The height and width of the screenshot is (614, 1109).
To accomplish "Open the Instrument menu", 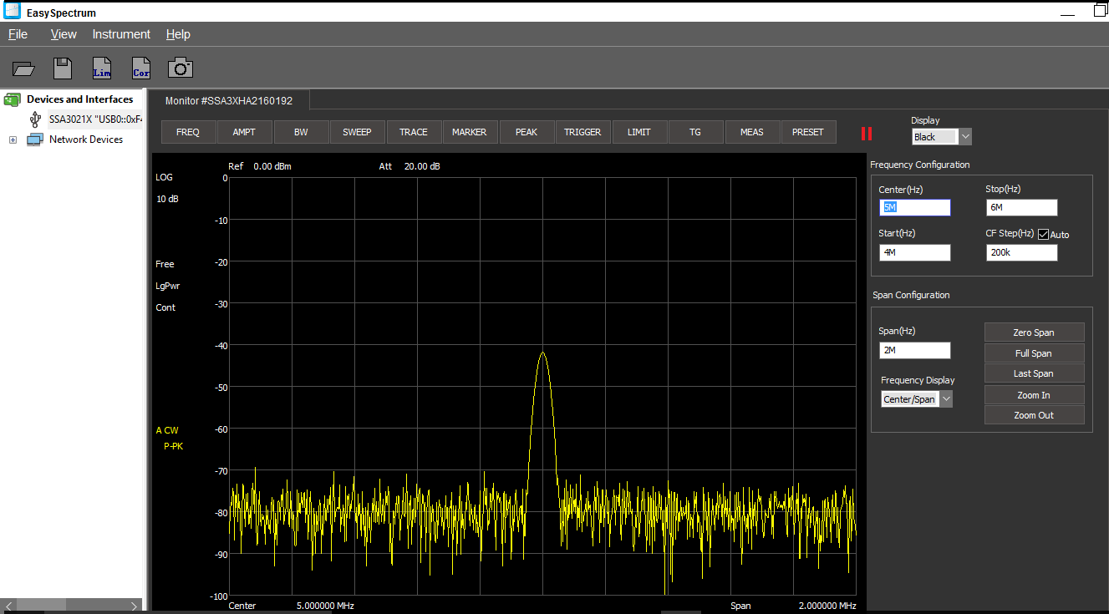I will click(x=121, y=34).
